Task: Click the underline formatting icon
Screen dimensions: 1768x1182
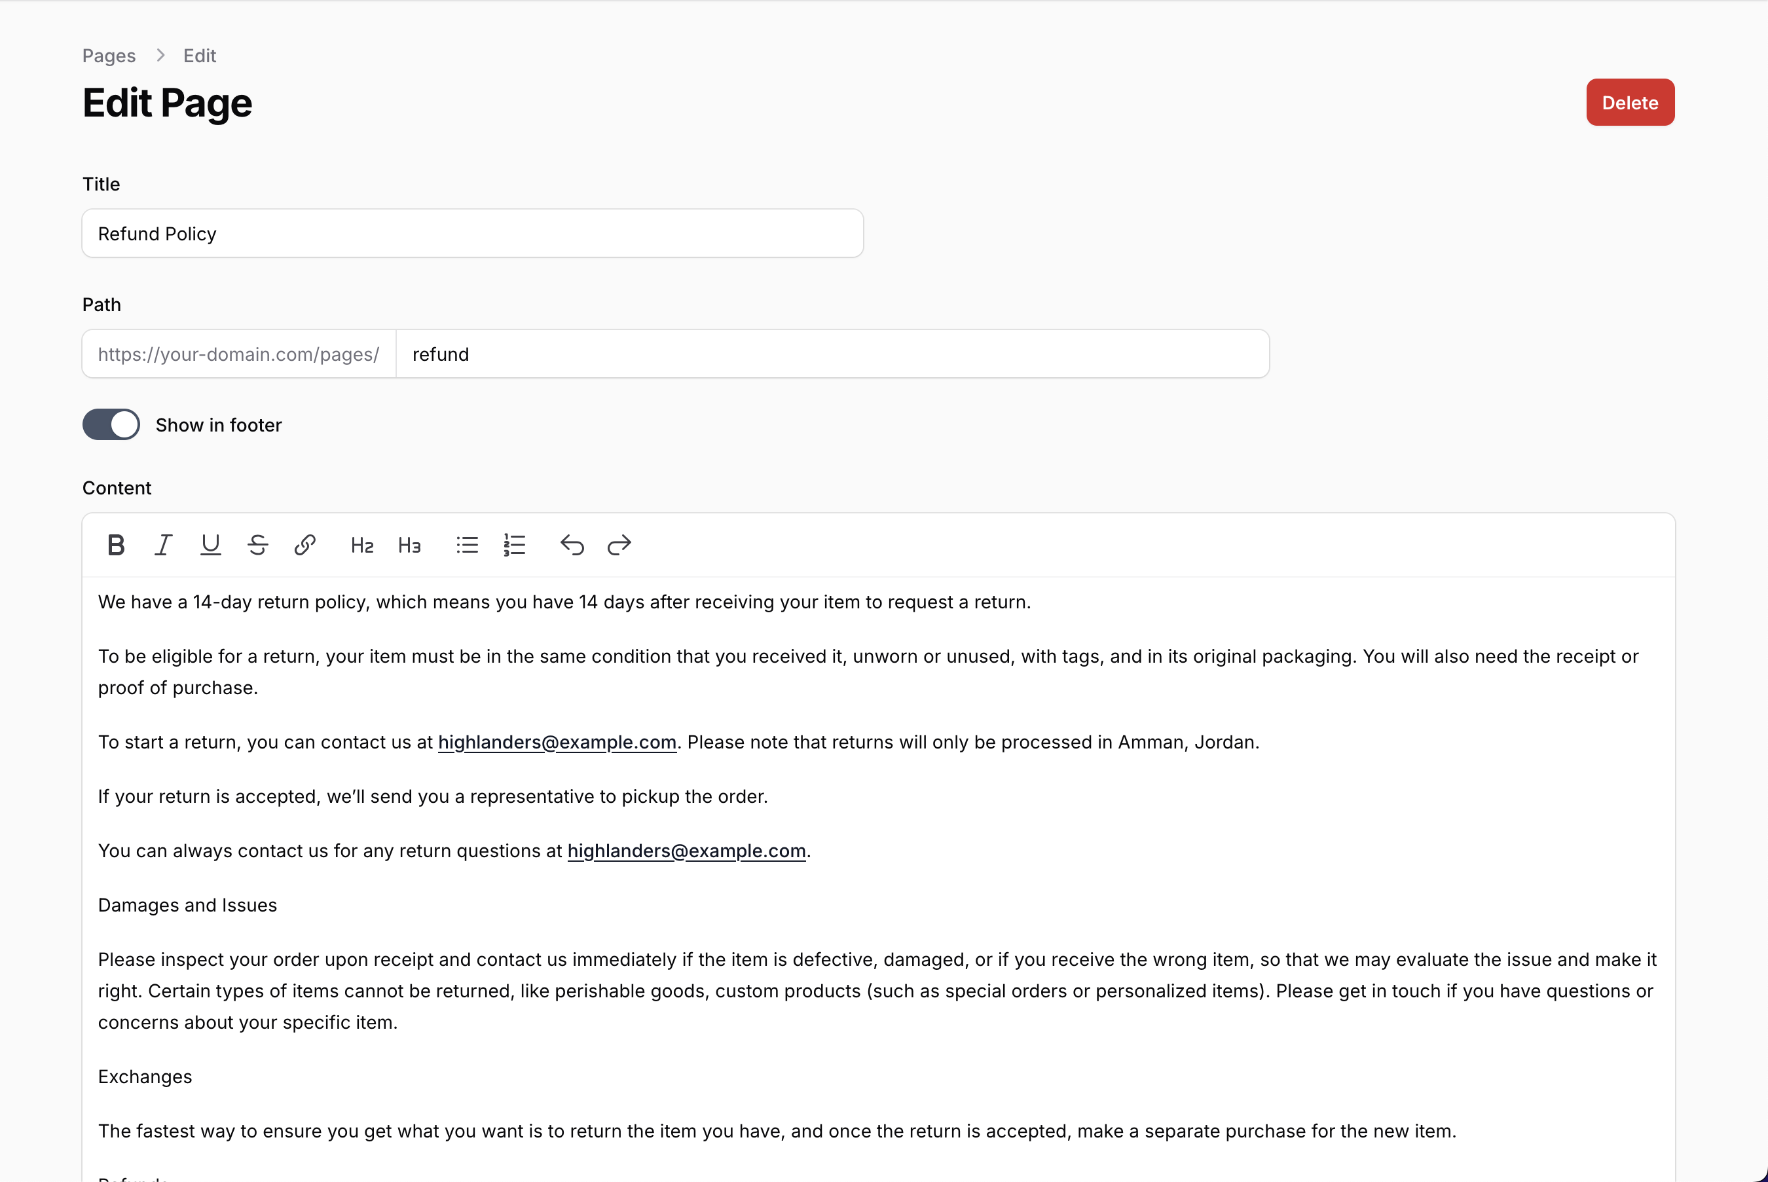Action: (210, 544)
